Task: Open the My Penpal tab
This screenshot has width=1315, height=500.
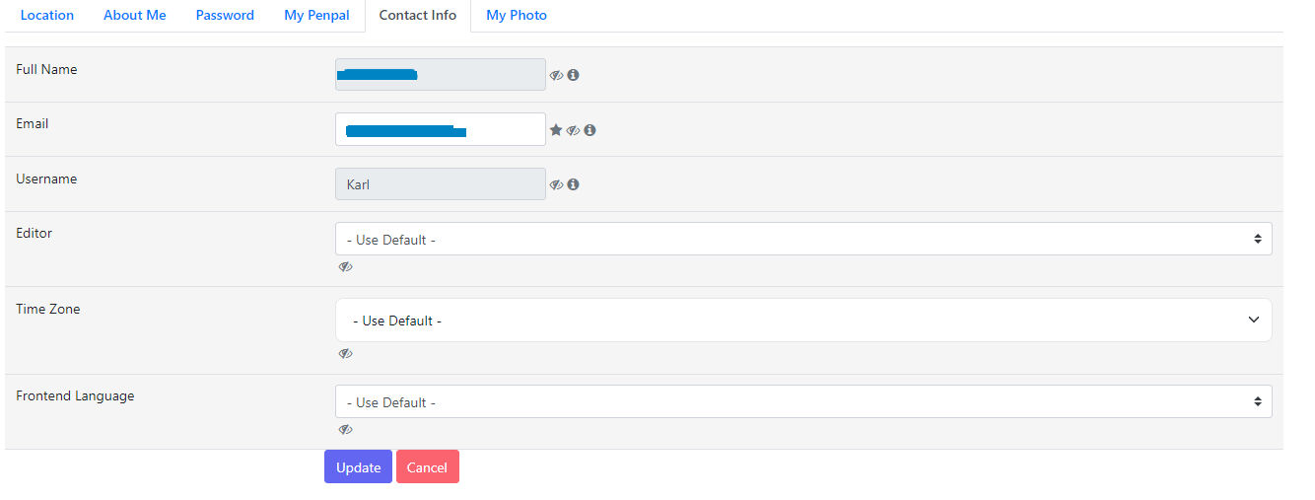Action: (316, 16)
